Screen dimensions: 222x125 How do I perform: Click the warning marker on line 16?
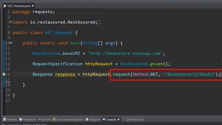click(4, 74)
